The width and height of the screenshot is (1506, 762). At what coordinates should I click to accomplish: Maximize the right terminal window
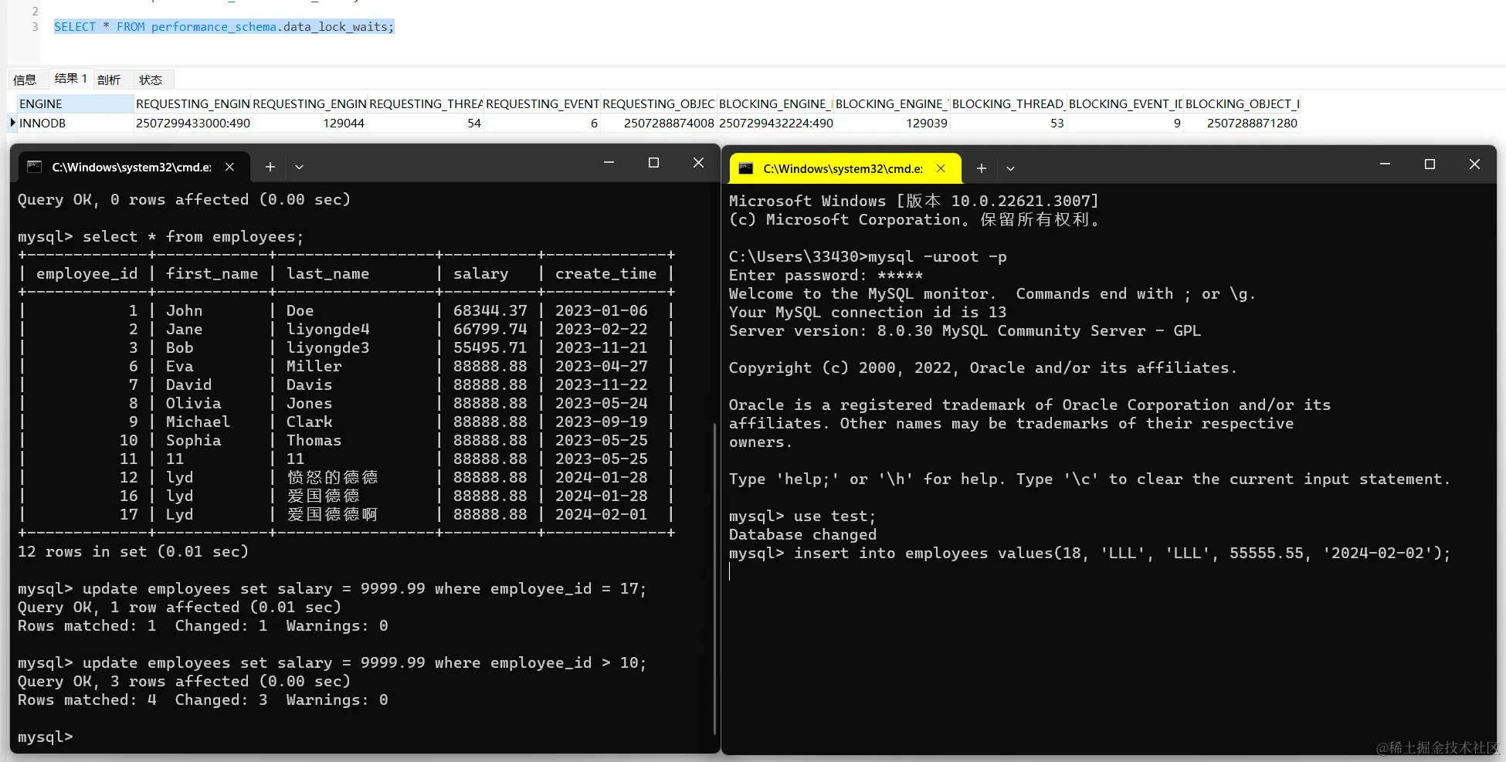pyautogui.click(x=1430, y=164)
